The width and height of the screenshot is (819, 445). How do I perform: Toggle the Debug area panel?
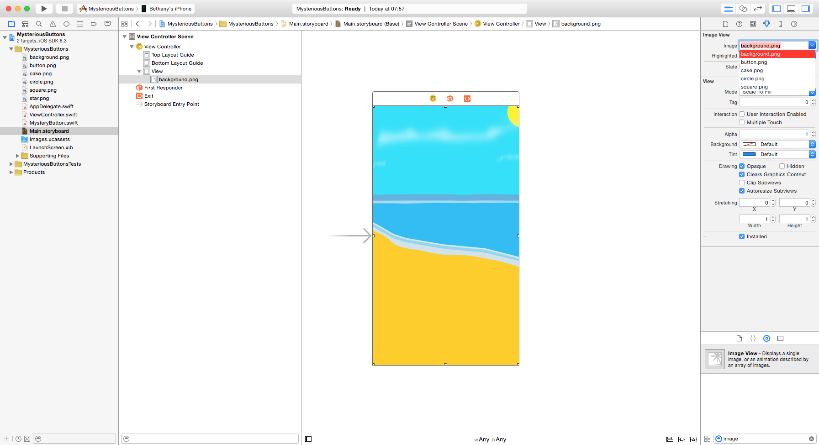791,9
